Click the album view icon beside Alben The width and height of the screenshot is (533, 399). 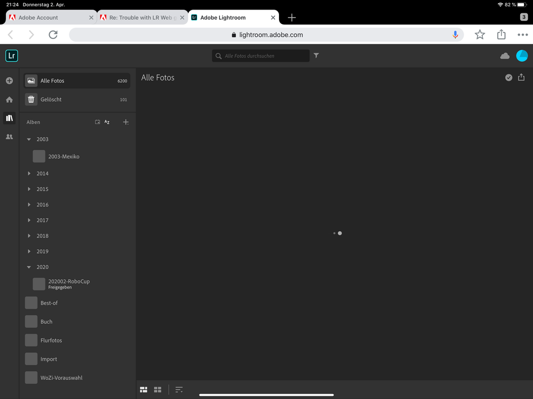click(x=98, y=122)
